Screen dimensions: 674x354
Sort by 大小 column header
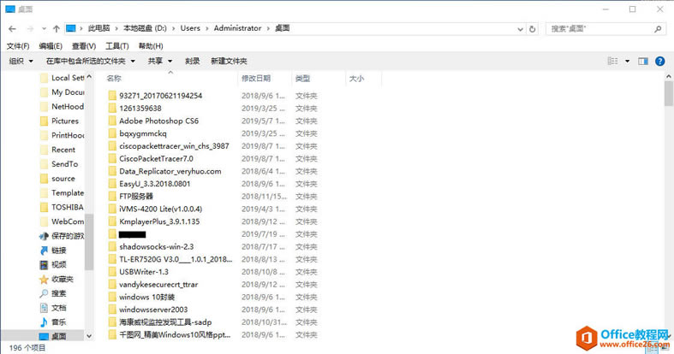pyautogui.click(x=356, y=78)
